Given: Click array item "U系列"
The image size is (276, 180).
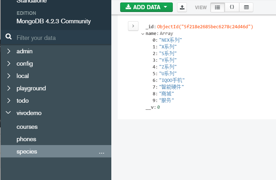Looking at the screenshot, I should tap(168, 73).
